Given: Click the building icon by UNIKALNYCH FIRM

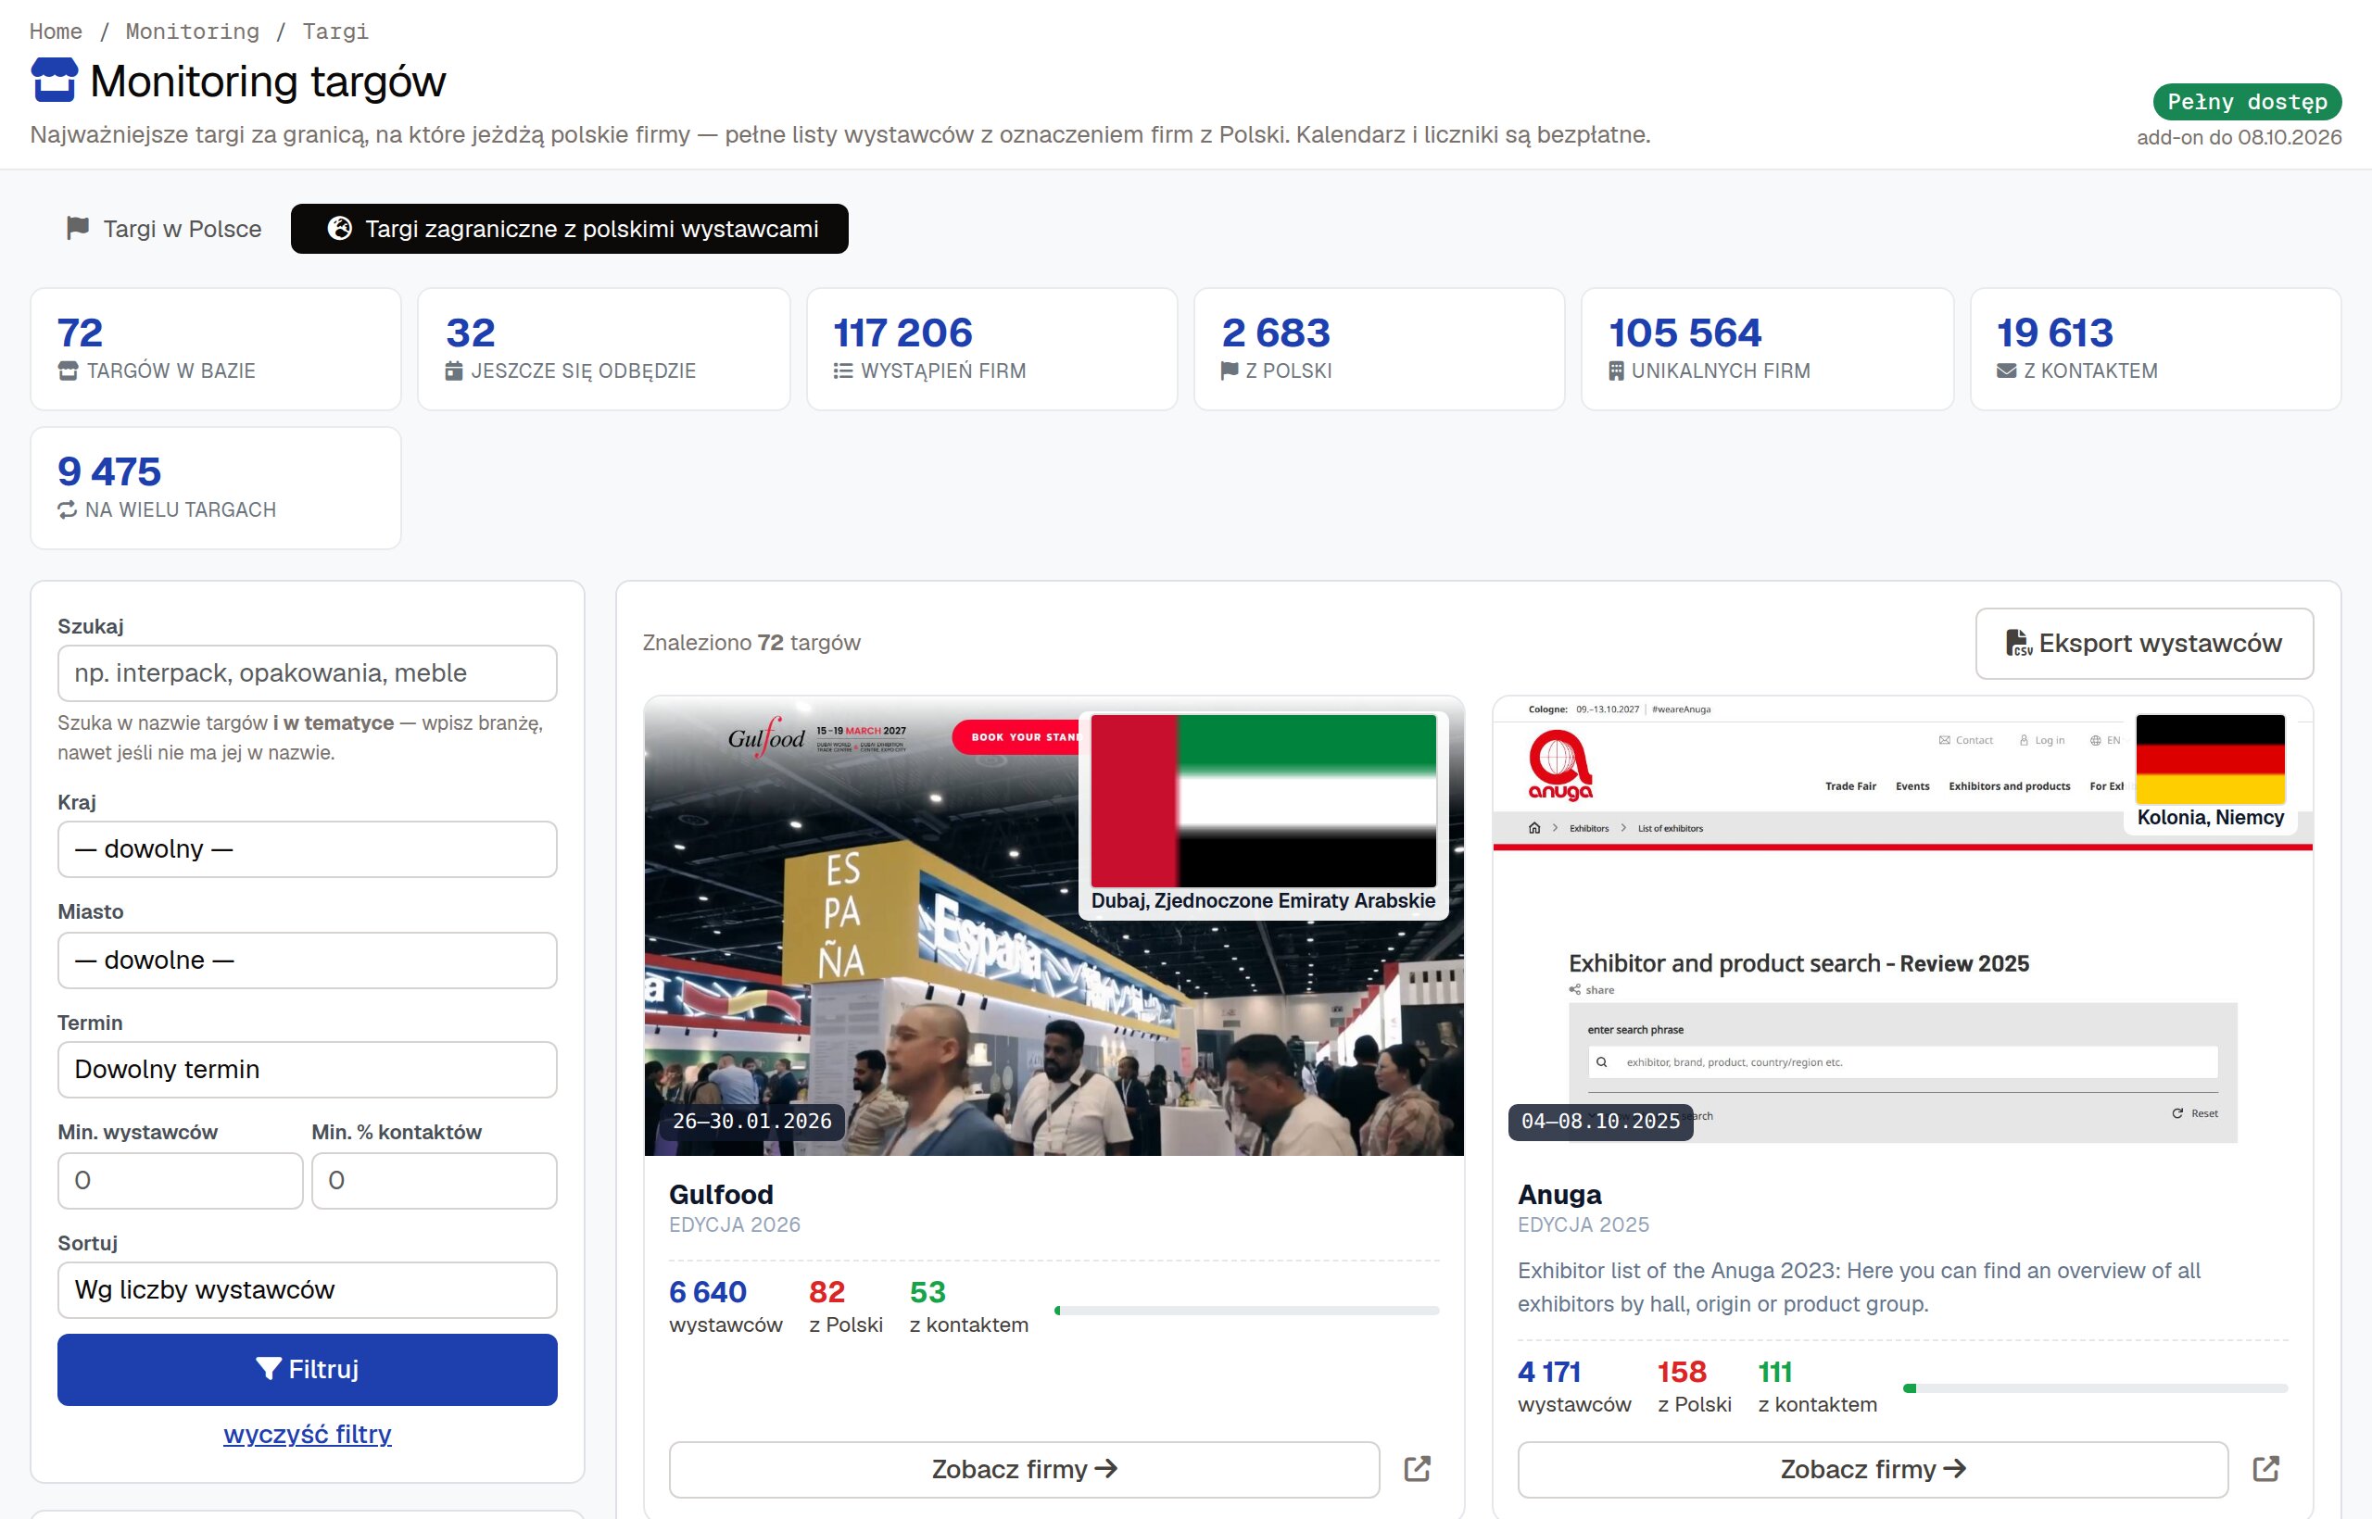Looking at the screenshot, I should click(1616, 370).
